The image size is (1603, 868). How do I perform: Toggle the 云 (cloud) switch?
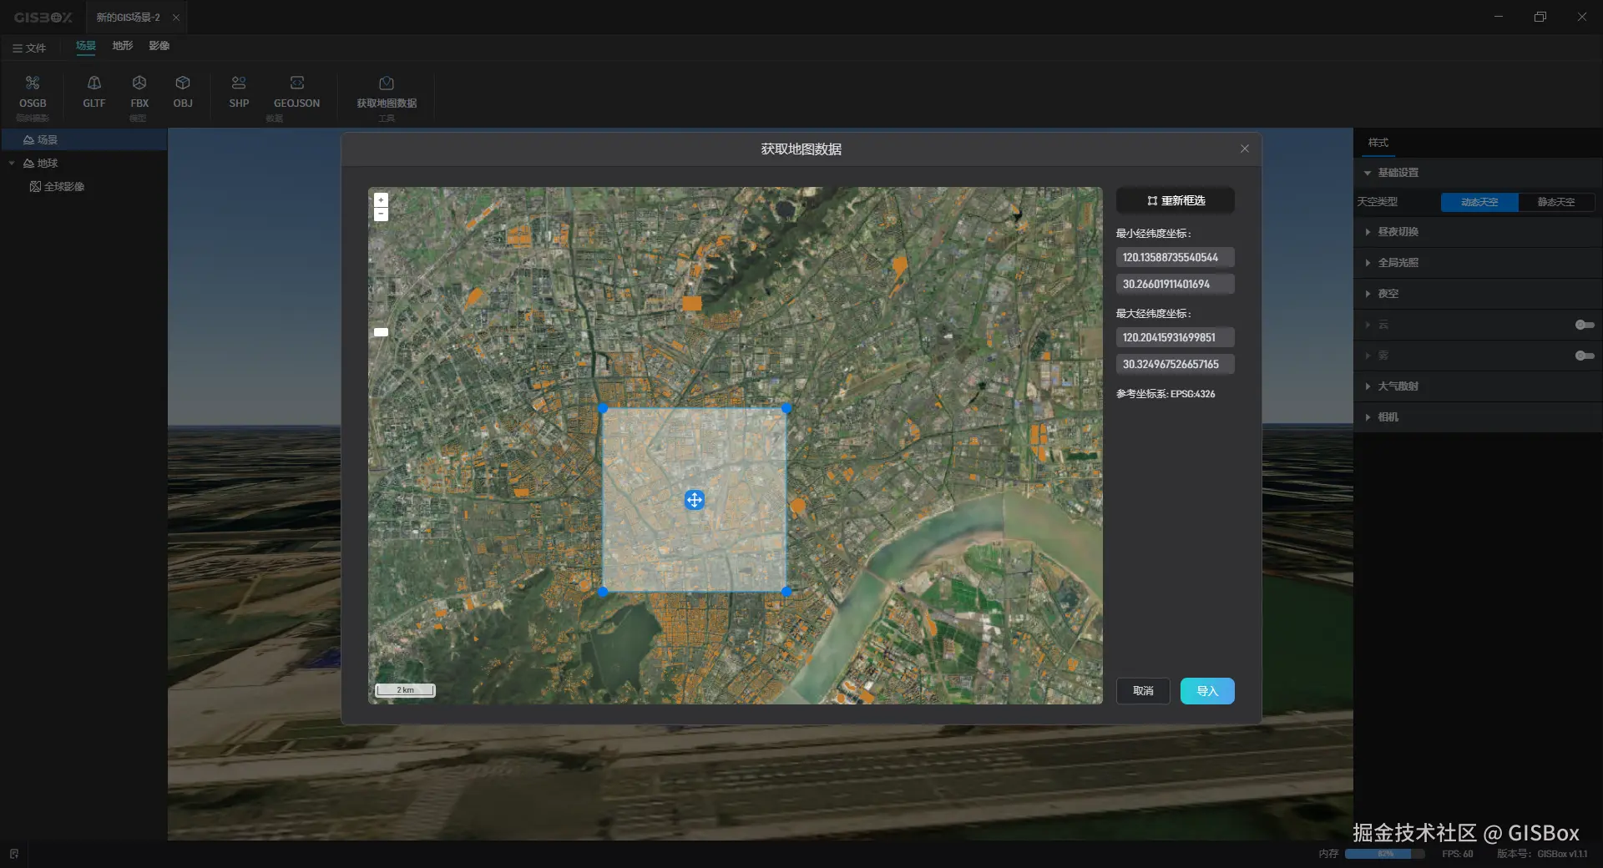pyautogui.click(x=1584, y=325)
